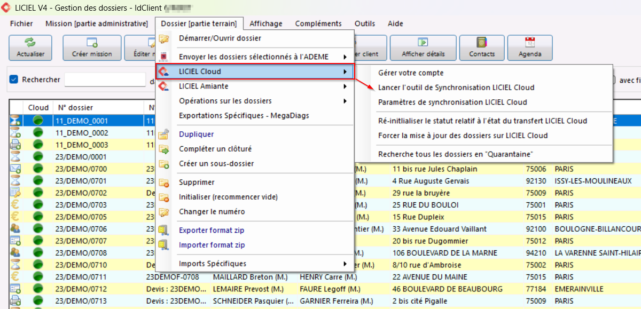641x309 pixels.
Task: Select Recherche tous les dossiers en Quarantaine
Action: coord(455,154)
